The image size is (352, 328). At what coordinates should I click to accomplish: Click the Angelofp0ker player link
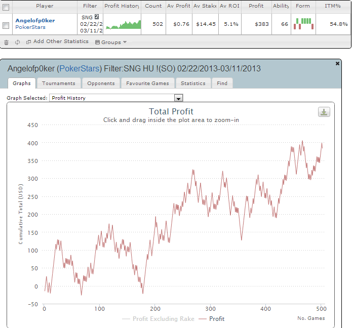tap(35, 20)
